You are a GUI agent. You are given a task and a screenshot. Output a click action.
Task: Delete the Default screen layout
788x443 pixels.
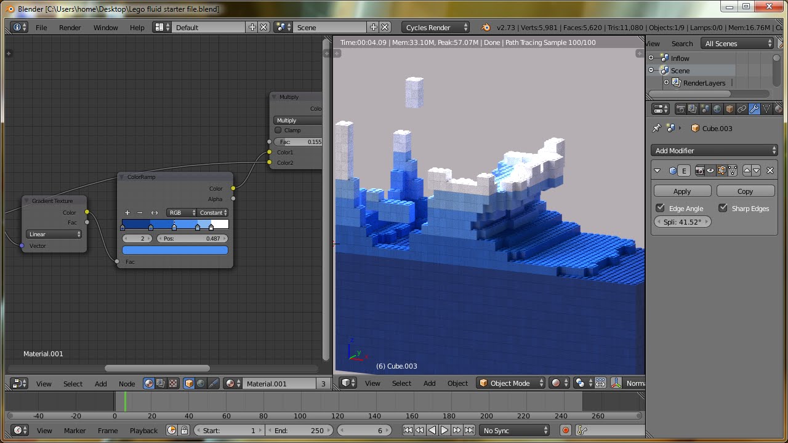pos(263,27)
